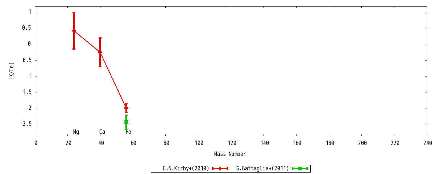Click the red E.N.Kirby+(2010) legend marker
The image size is (435, 174).
tap(220, 169)
